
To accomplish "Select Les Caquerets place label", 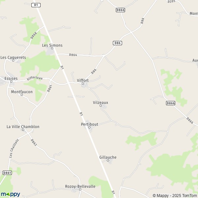I will (x=13, y=57).
